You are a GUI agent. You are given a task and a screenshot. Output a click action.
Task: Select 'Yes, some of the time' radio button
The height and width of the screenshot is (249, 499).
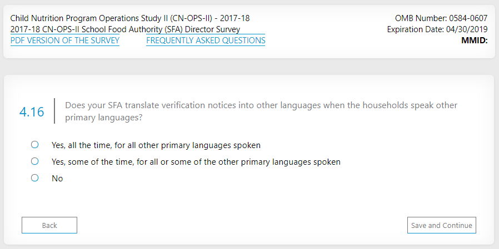pyautogui.click(x=34, y=161)
